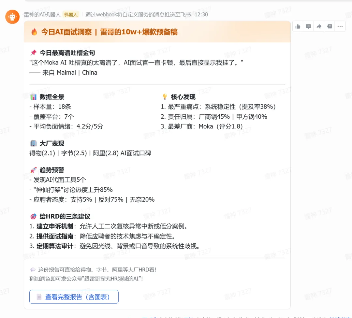Viewport: 352px width, 318px height.
Task: Open the more options ellipsis menu
Action: tap(340, 26)
